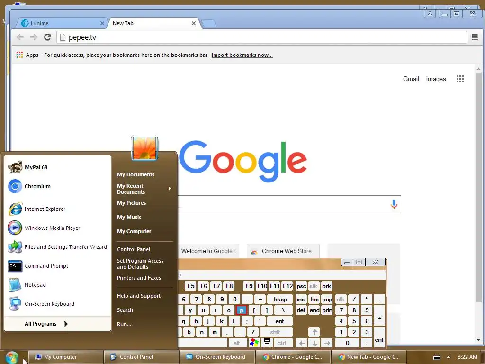Image resolution: width=485 pixels, height=364 pixels.
Task: Click the left arrow key on the keyboard
Action: (302, 343)
